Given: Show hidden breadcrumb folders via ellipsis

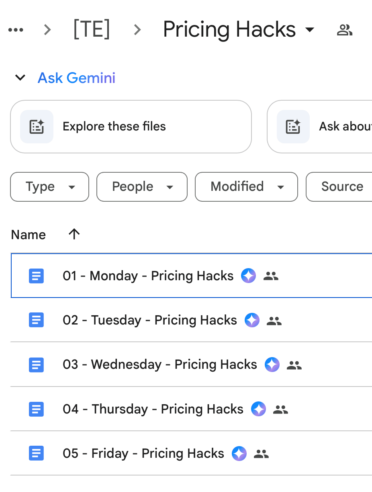Looking at the screenshot, I should (16, 30).
